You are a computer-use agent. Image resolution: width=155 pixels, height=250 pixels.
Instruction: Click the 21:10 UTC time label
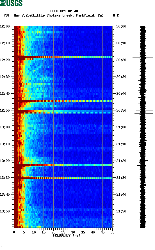pyautogui.click(x=121, y=144)
